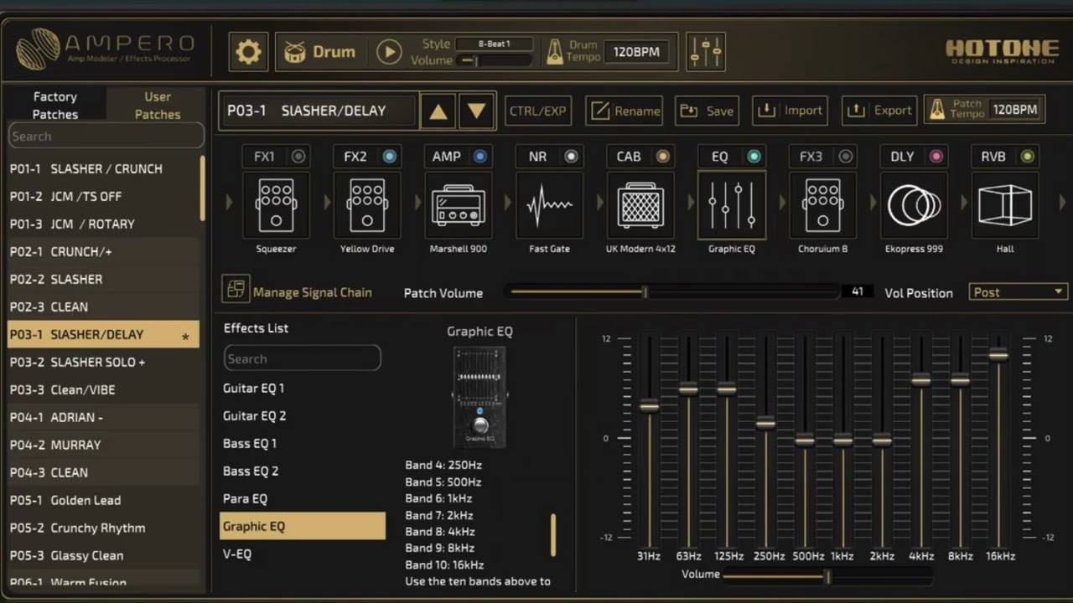Toggle the RVB on/off indicator

pyautogui.click(x=1027, y=157)
